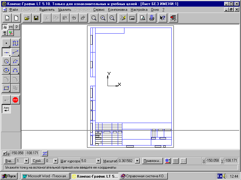The image size is (241, 180).
Task: Select the ellipse drawing tool
Action: coord(6,70)
